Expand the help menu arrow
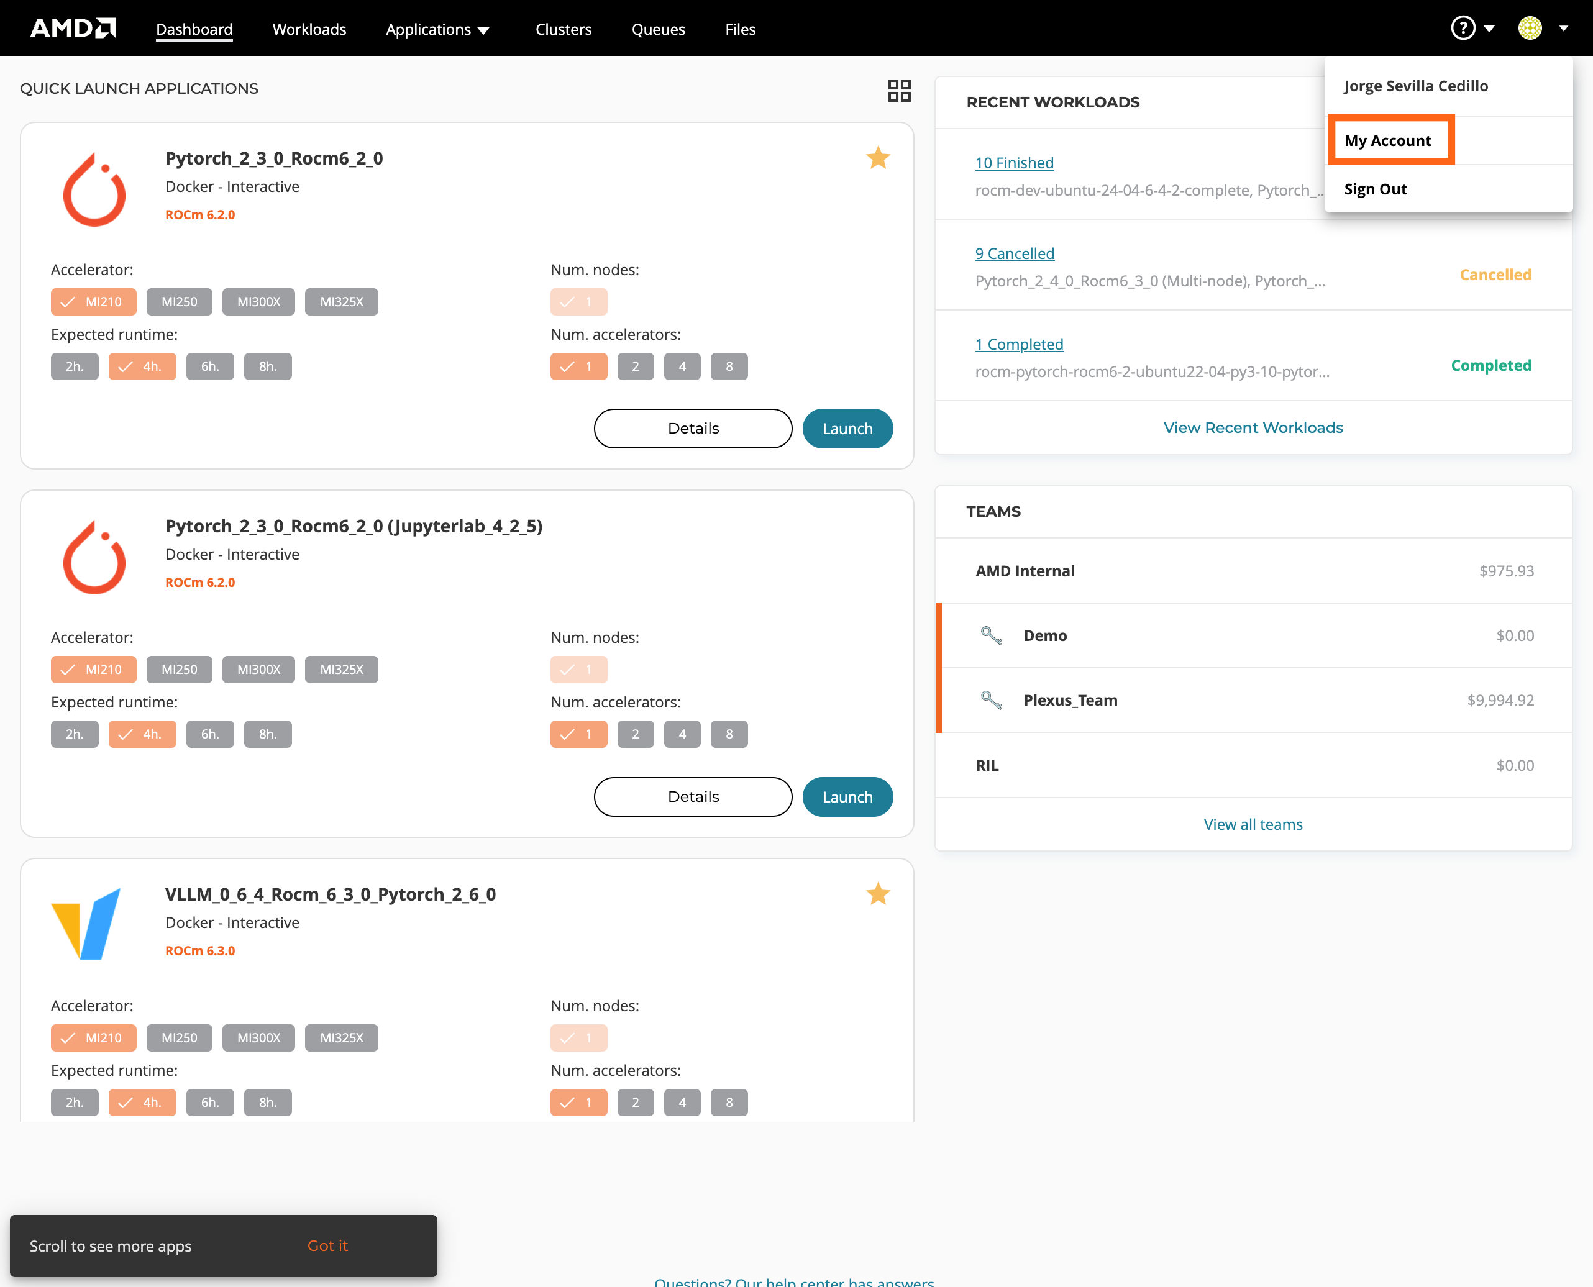Viewport: 1593px width, 1287px height. click(1489, 29)
